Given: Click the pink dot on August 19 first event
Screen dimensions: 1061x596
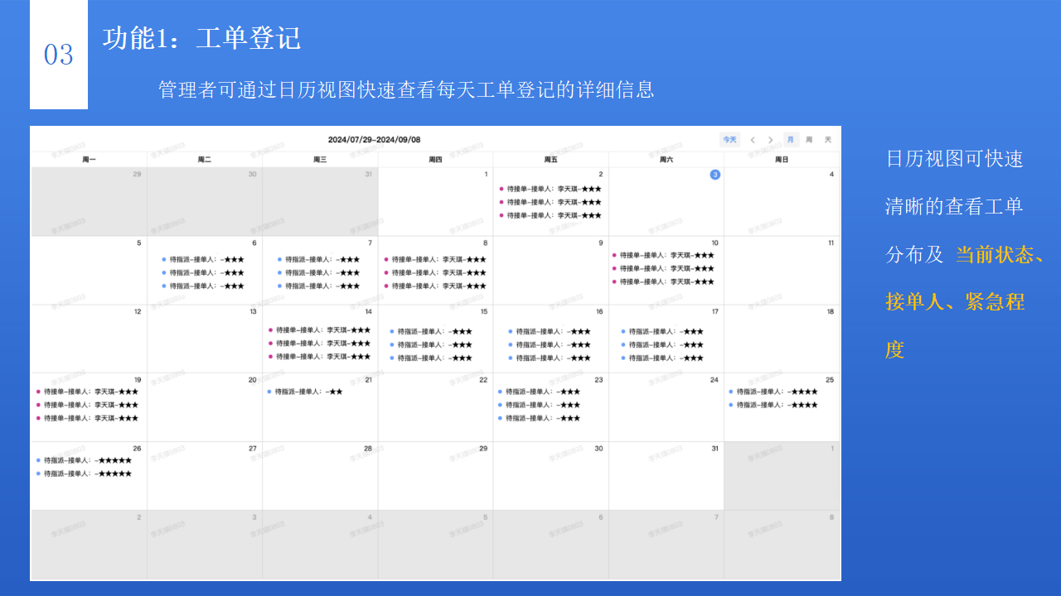Looking at the screenshot, I should click(40, 392).
